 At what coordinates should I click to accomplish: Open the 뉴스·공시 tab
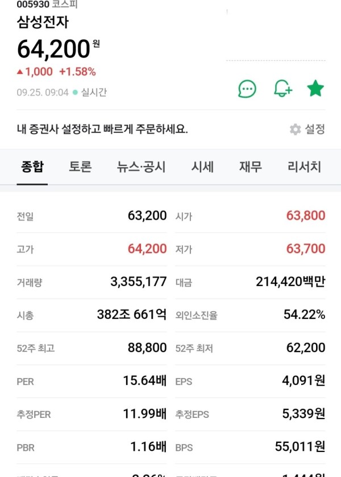[x=141, y=167]
